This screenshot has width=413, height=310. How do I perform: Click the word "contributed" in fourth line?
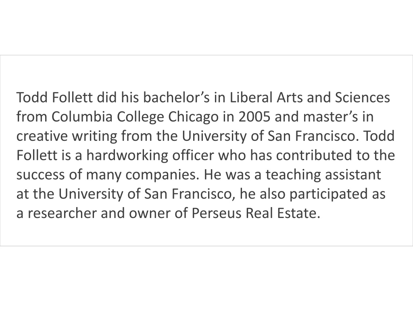tap(314, 155)
